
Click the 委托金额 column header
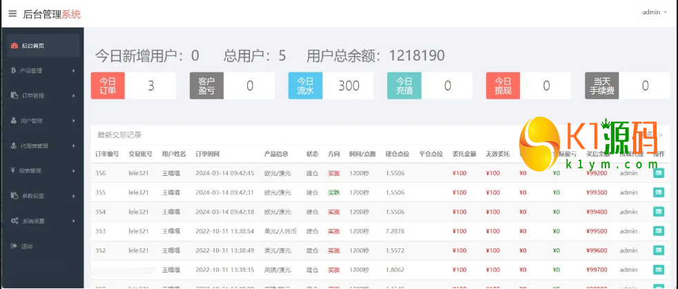click(464, 154)
